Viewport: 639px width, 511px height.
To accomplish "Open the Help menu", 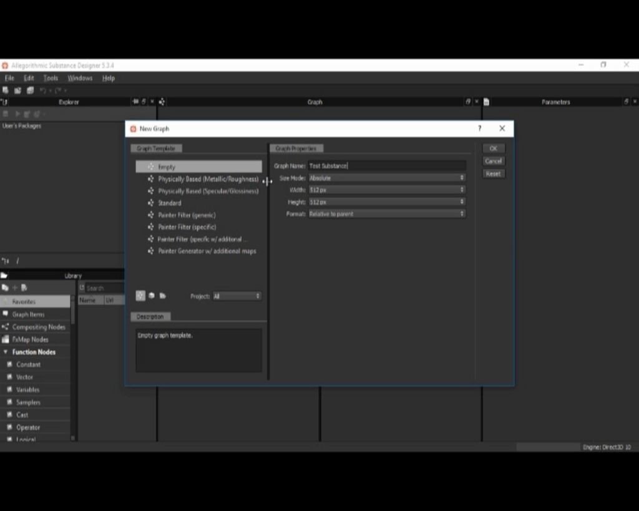I will (109, 78).
